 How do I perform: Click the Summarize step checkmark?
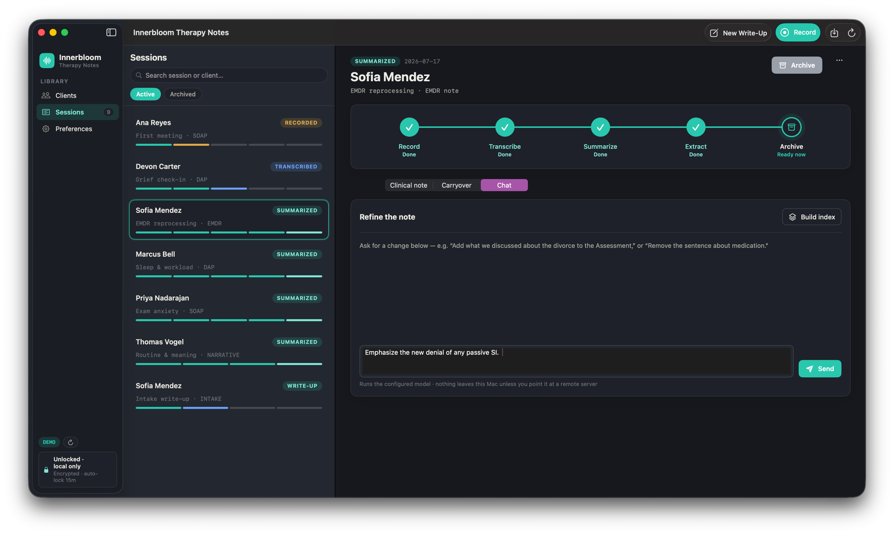tap(600, 127)
